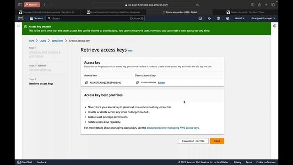Open the Safari share icon

click(x=260, y=5)
